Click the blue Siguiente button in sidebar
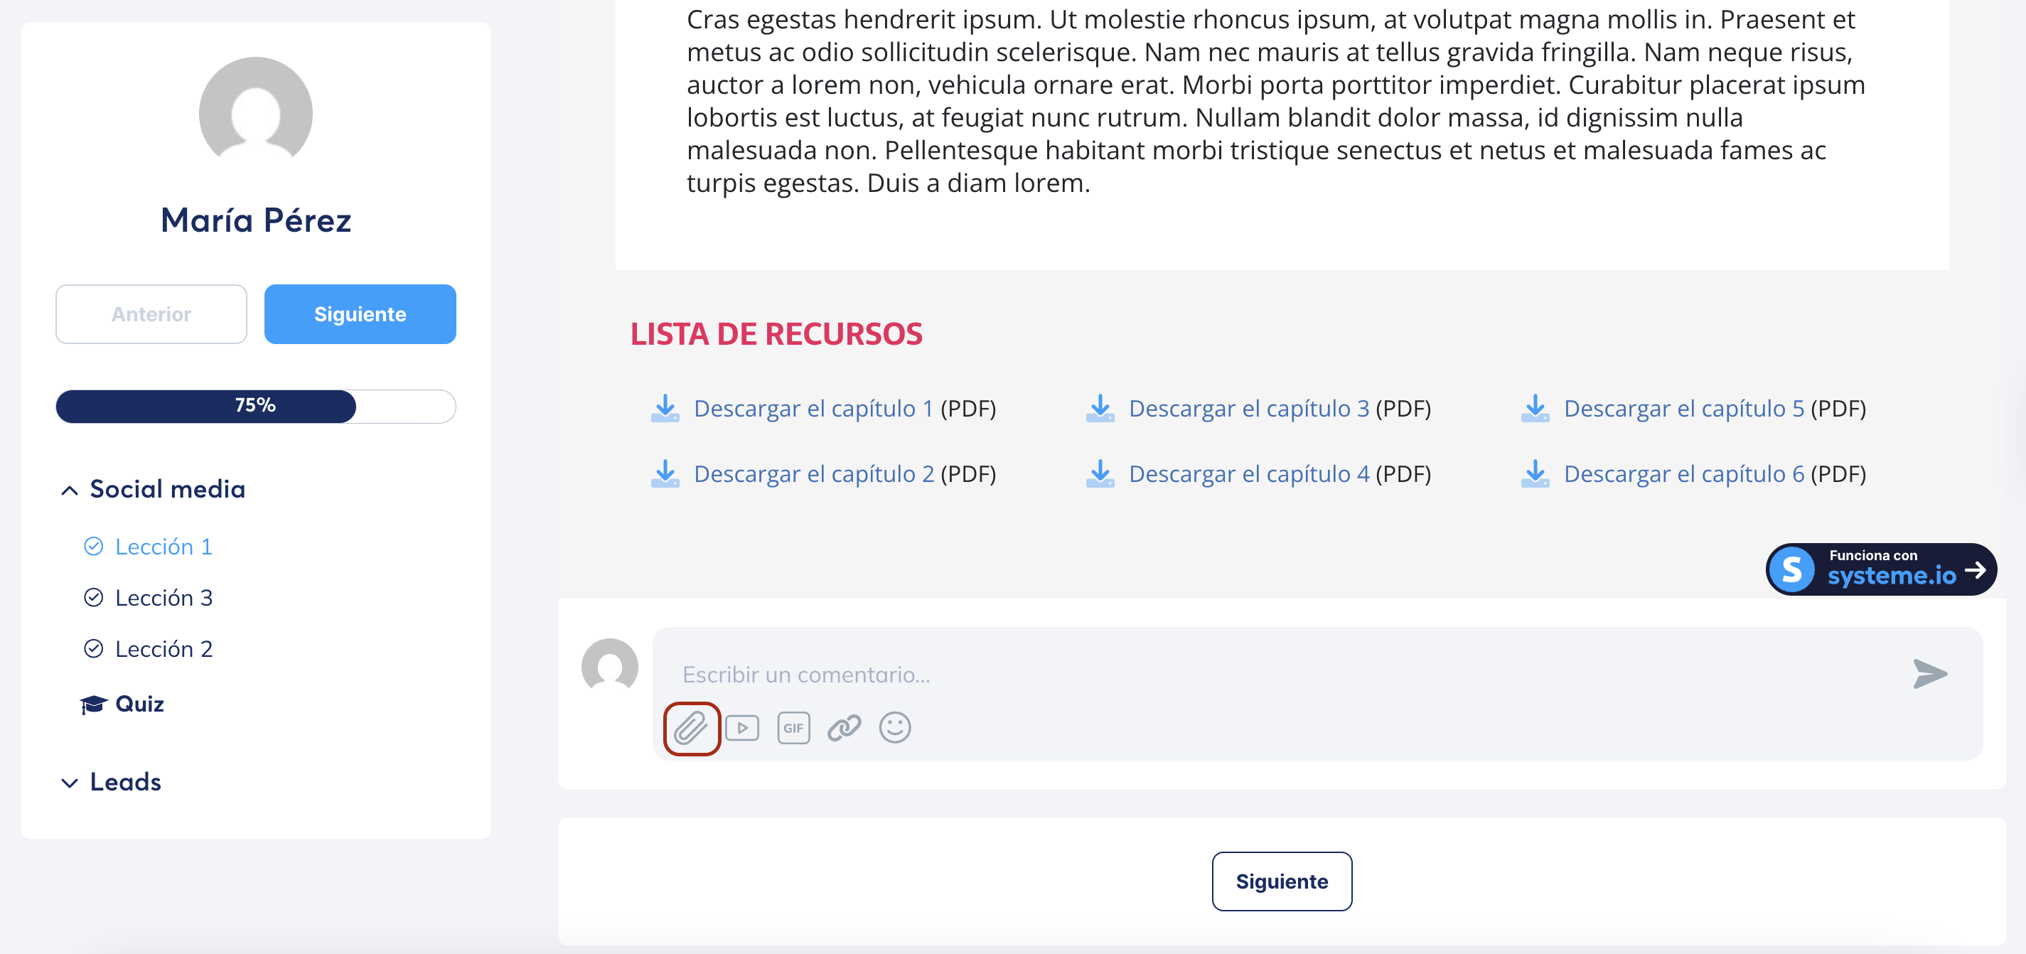The image size is (2026, 954). click(360, 315)
